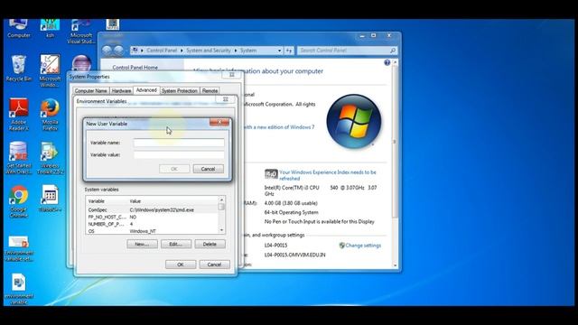Select the NUMBER_OF_P system variable row
This screenshot has width=578, height=325.
click(152, 224)
